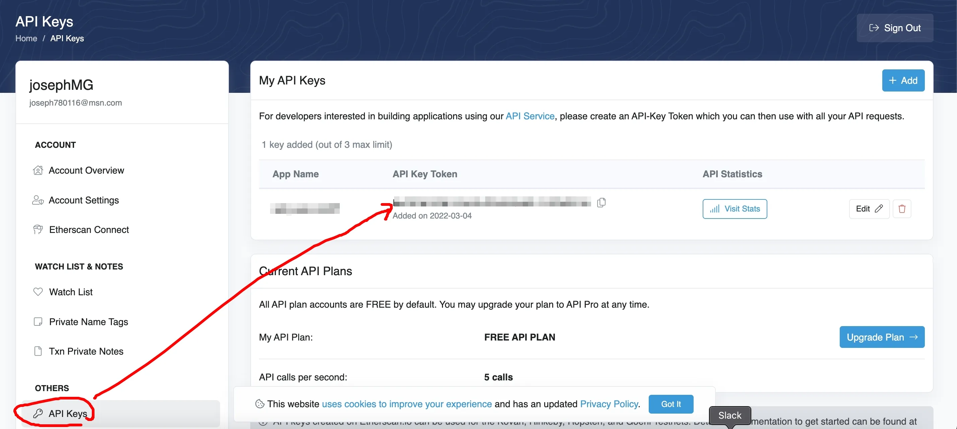Image resolution: width=957 pixels, height=429 pixels.
Task: Click the API Keys key icon
Action: point(38,413)
